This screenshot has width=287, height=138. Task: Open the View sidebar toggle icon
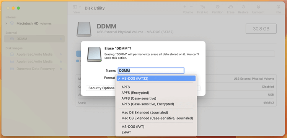point(75,7)
